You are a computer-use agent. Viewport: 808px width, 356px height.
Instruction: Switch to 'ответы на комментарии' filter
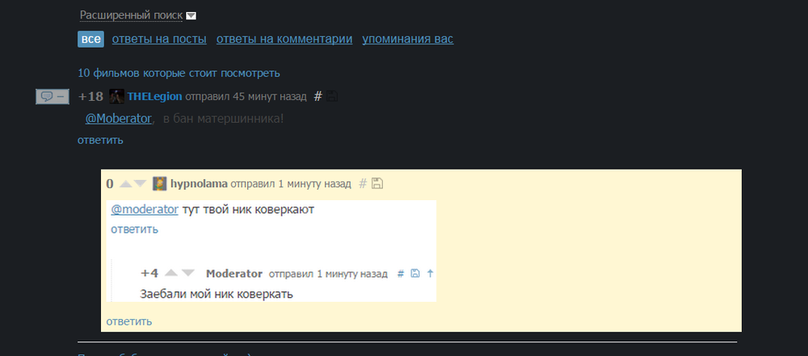[x=284, y=40]
